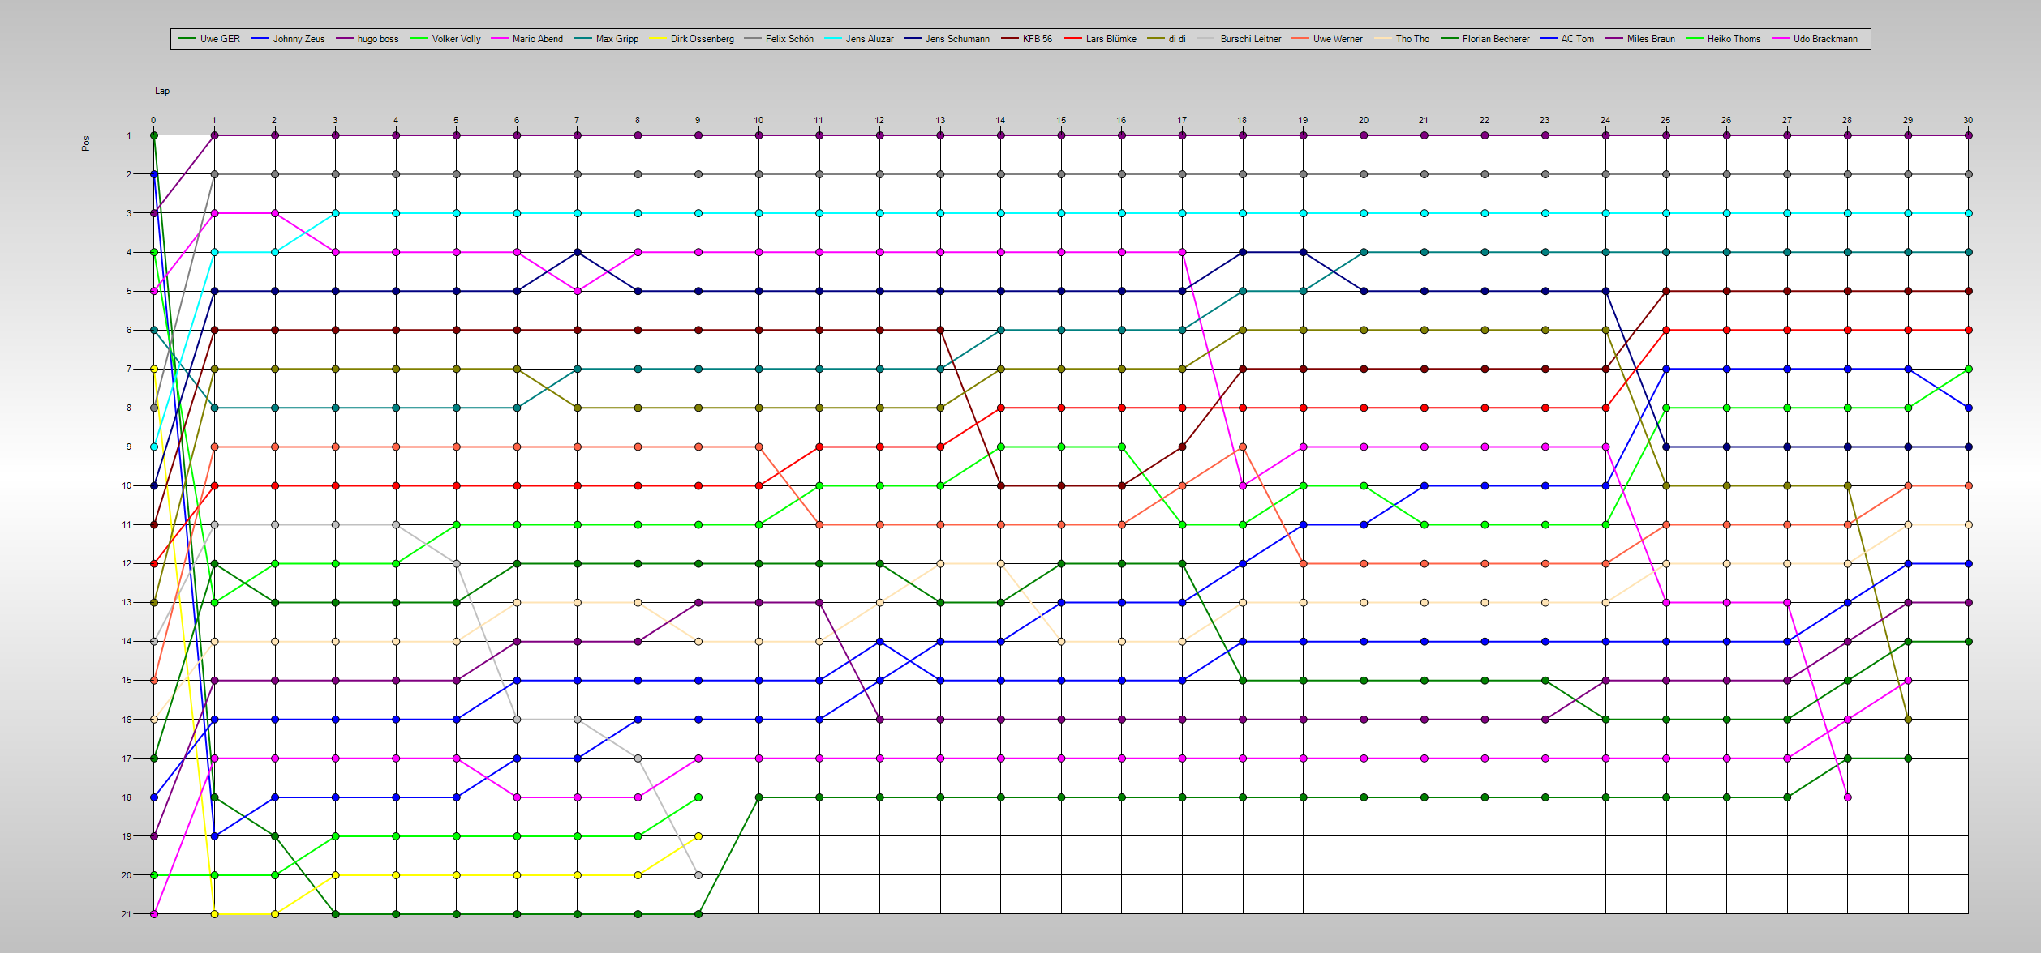This screenshot has height=953, width=2041.
Task: Click position label 13 on the left axis
Action: click(x=127, y=602)
